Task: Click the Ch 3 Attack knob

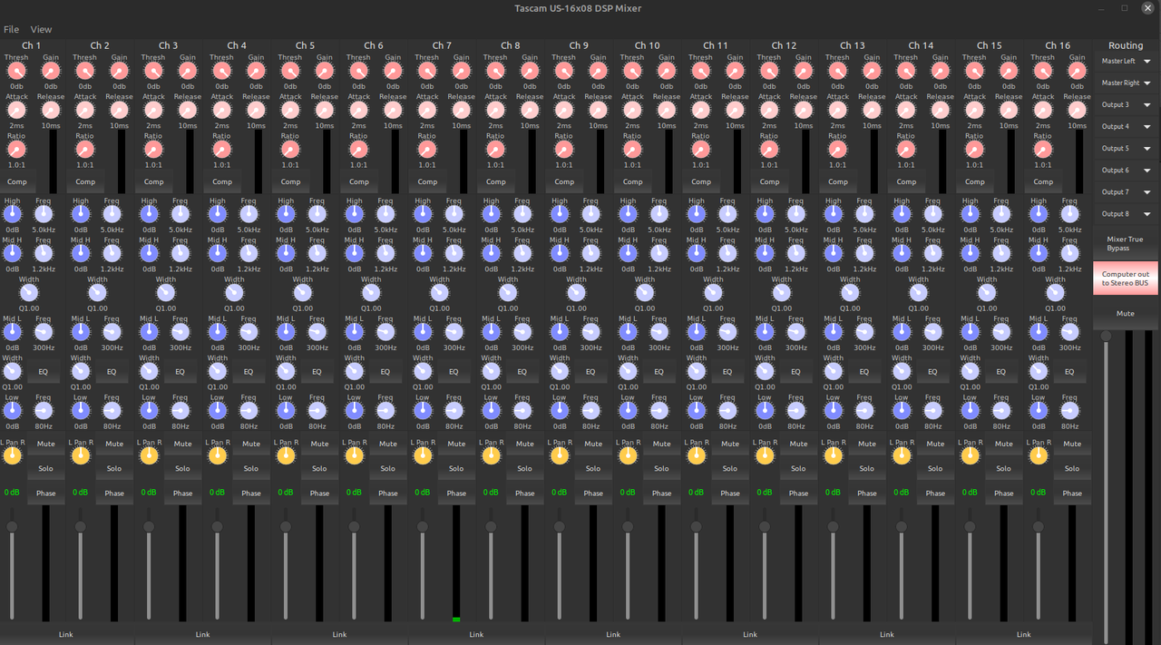Action: pyautogui.click(x=153, y=110)
